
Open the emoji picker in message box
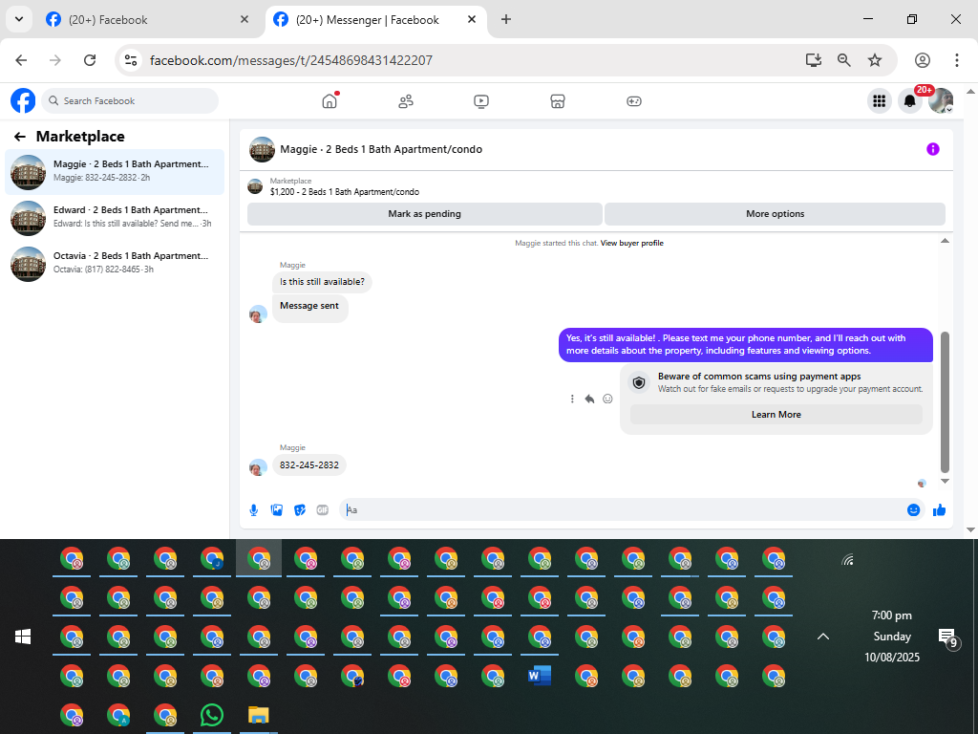click(913, 510)
